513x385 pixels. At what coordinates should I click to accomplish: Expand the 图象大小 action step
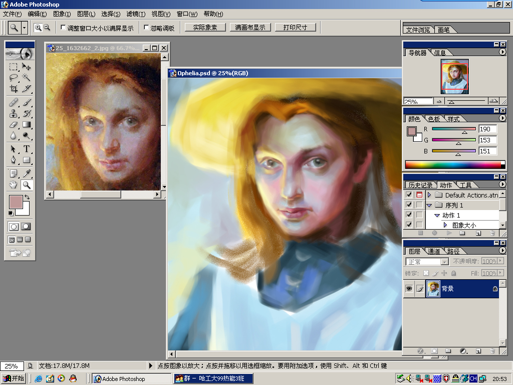[445, 225]
